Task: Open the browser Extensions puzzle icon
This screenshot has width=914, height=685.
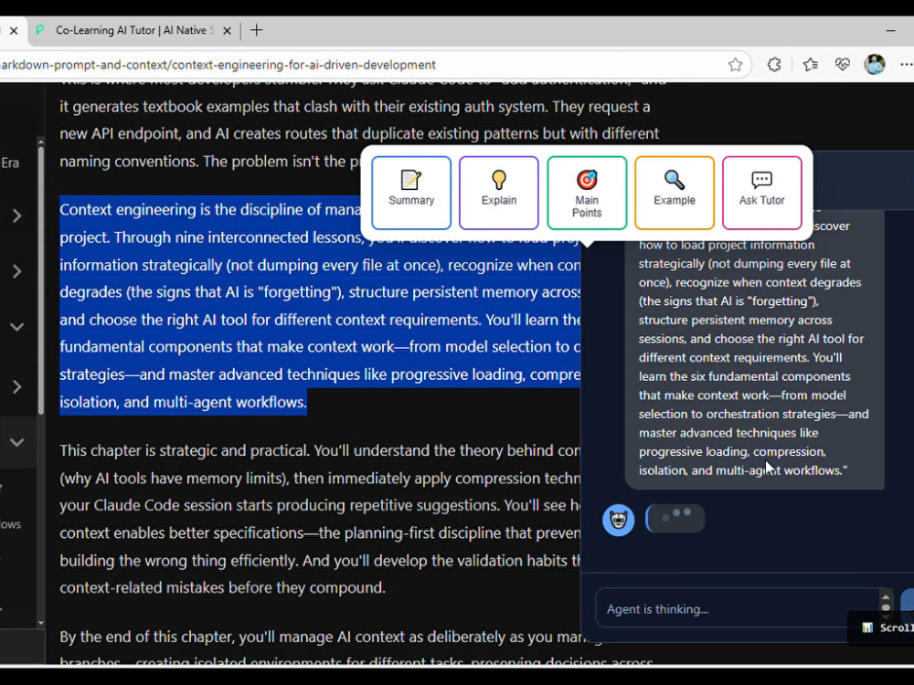Action: tap(774, 65)
